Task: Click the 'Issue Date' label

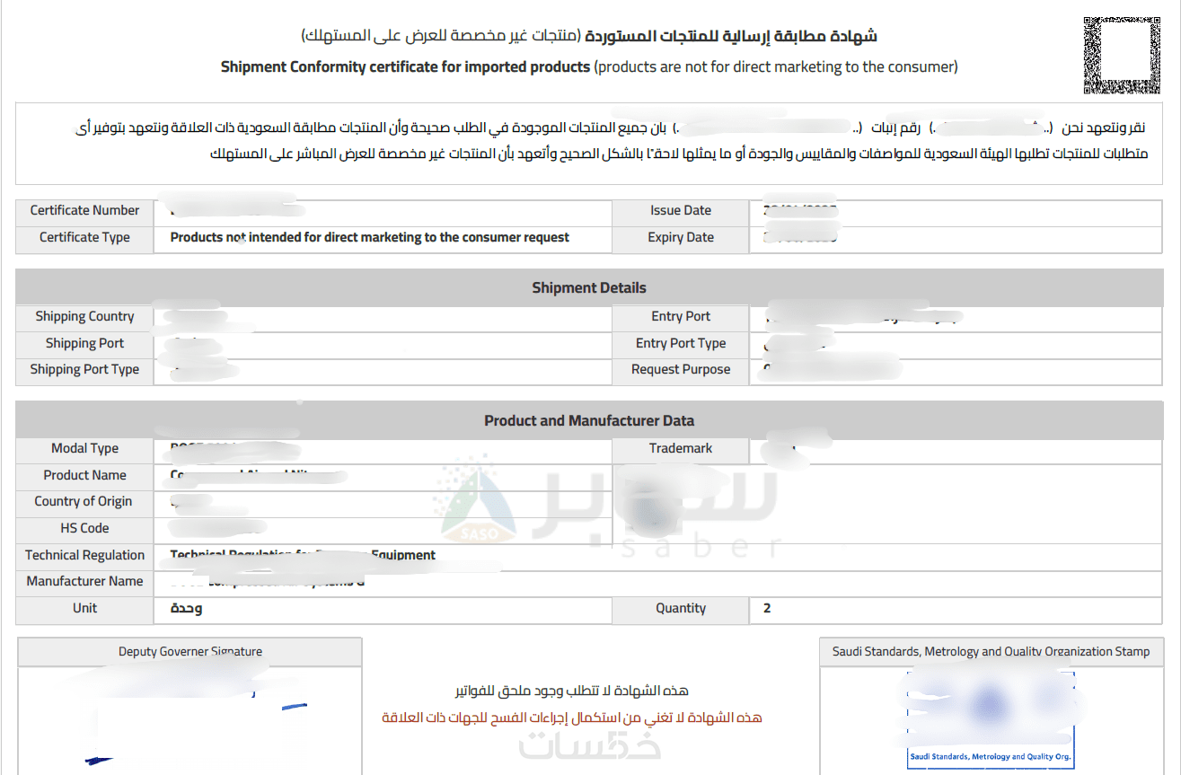Action: click(x=681, y=210)
